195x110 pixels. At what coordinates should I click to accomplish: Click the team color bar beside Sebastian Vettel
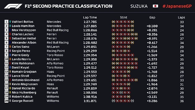pos(10,39)
